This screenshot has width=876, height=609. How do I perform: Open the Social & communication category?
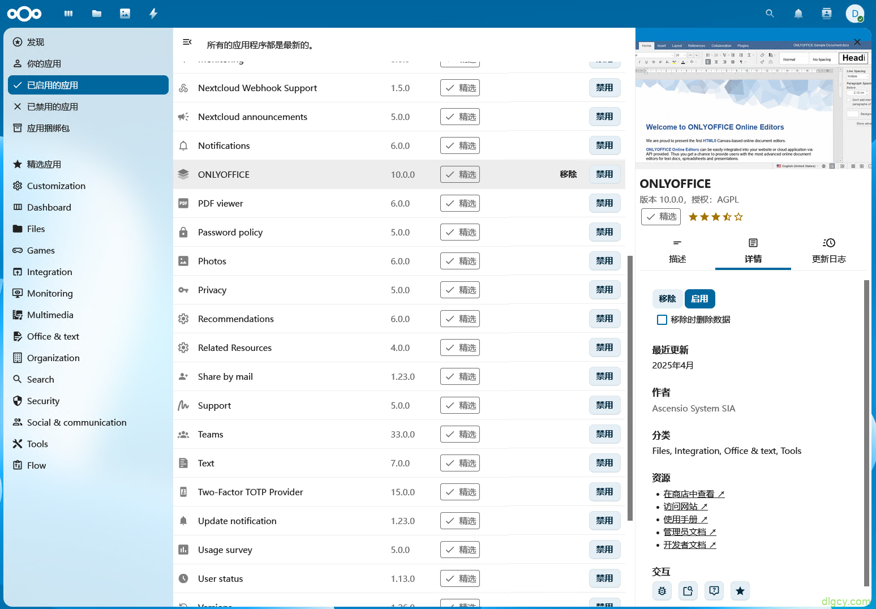pos(88,422)
